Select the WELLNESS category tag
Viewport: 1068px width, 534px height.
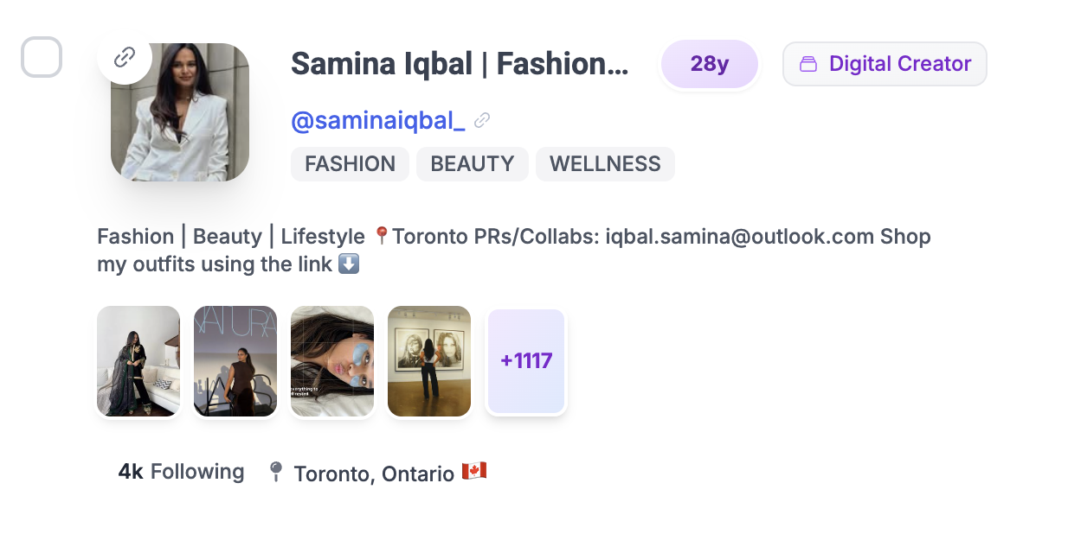click(605, 163)
